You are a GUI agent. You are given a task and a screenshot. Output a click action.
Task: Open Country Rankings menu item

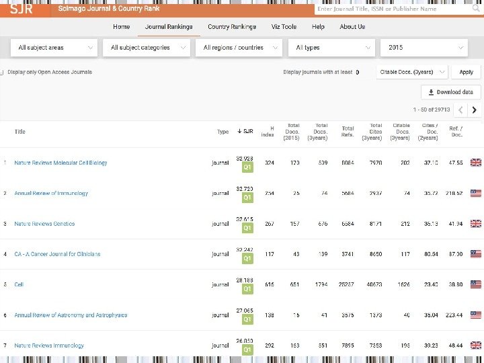click(232, 26)
